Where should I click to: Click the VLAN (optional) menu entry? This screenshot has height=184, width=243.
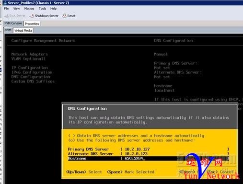(28, 59)
